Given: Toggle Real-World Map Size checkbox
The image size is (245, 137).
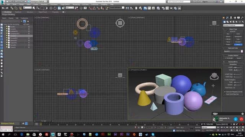Looking at the screenshot, I should point(225,94).
